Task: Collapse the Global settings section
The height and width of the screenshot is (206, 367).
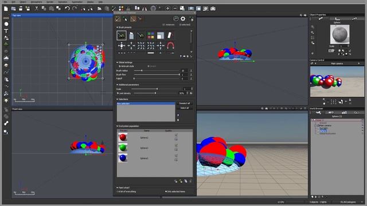Action: pyautogui.click(x=117, y=62)
